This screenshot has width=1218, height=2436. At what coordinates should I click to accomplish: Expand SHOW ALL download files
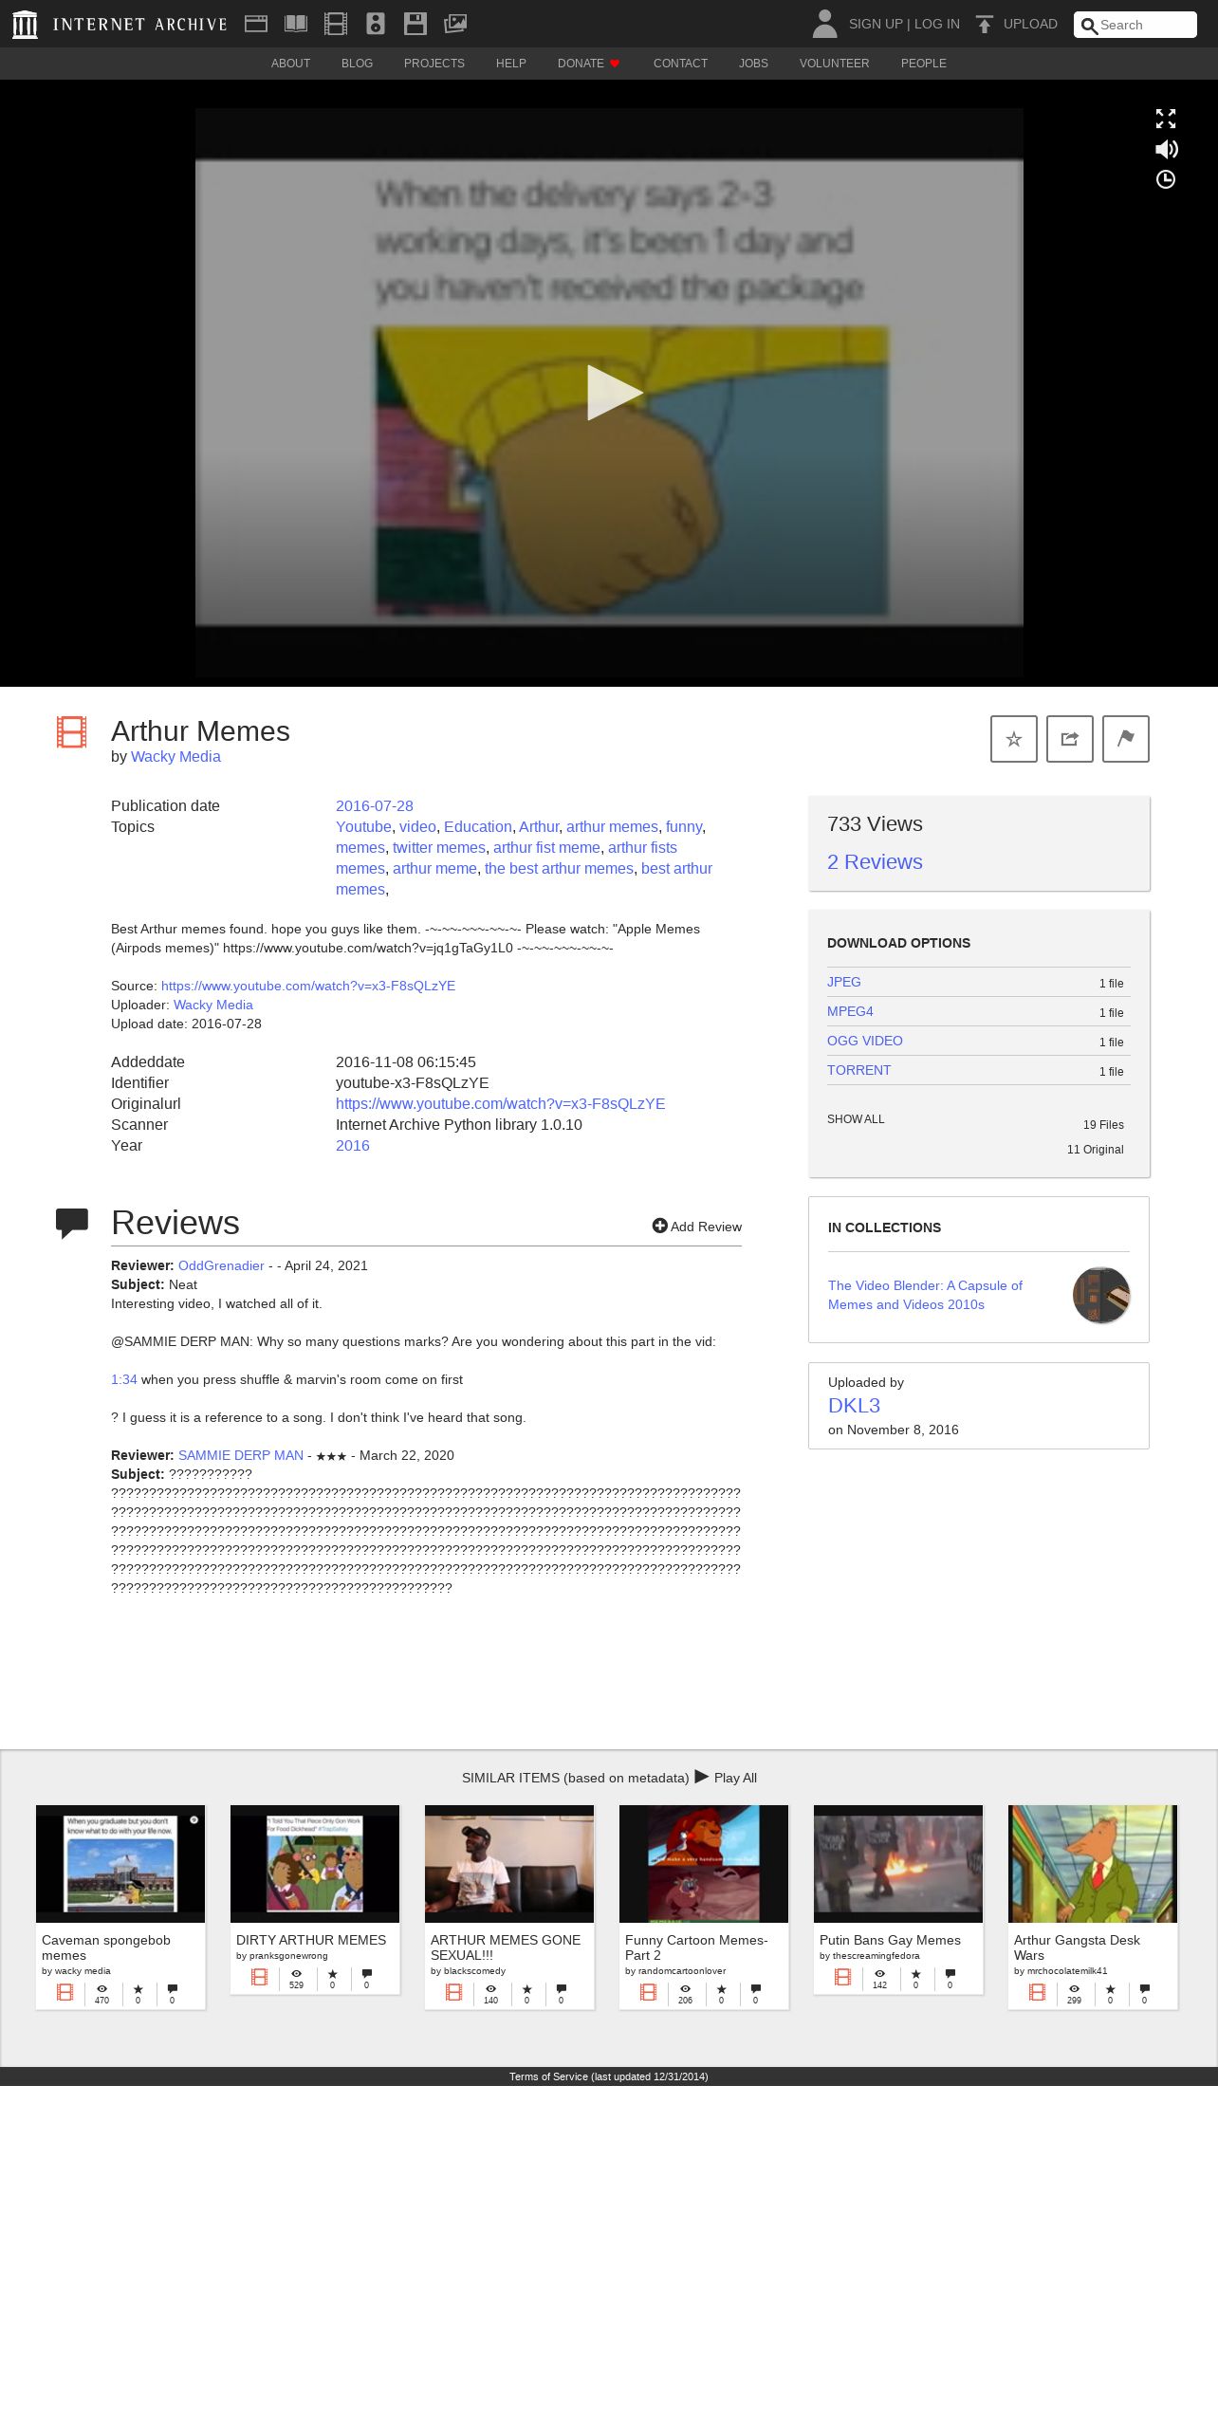[x=856, y=1119]
